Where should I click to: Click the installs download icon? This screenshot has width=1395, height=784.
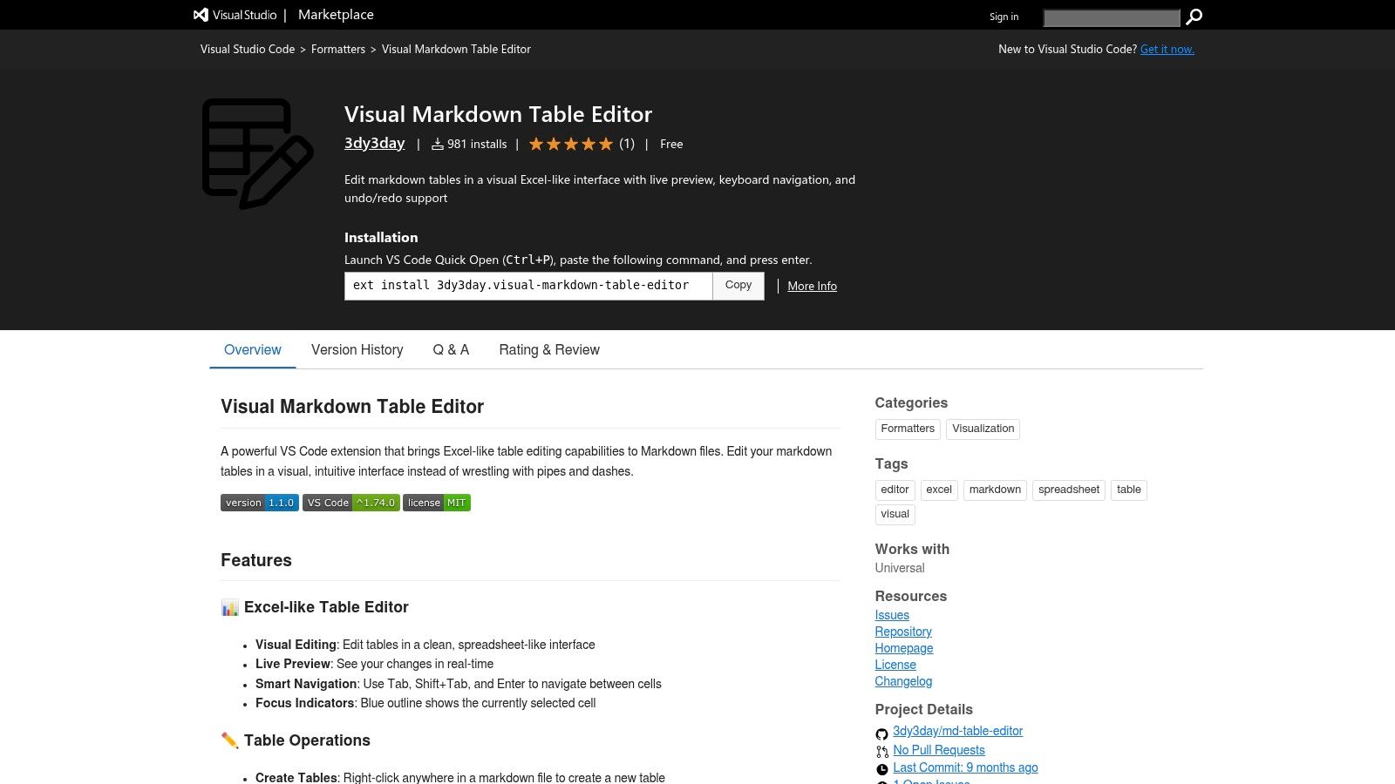pos(438,144)
